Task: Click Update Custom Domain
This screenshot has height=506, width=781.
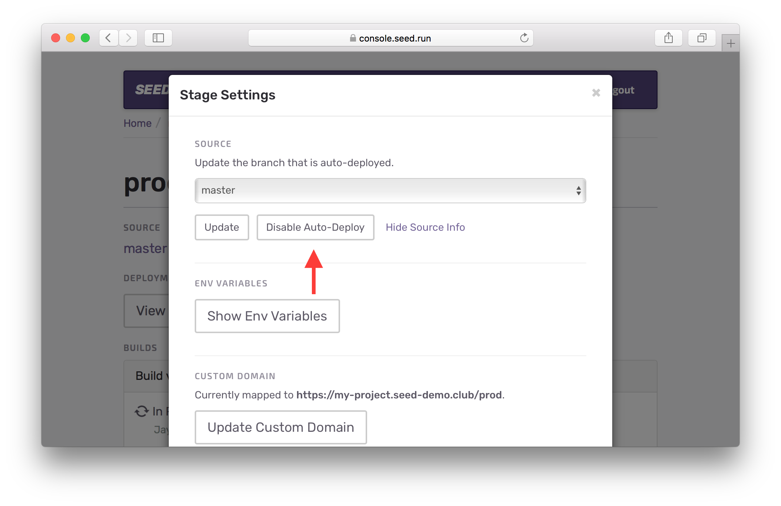Action: pyautogui.click(x=281, y=427)
